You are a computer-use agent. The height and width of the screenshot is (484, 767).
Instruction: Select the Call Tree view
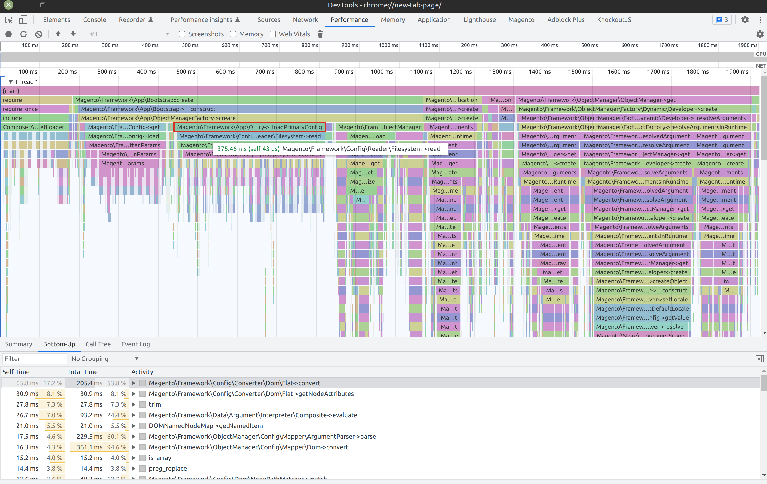tap(98, 344)
